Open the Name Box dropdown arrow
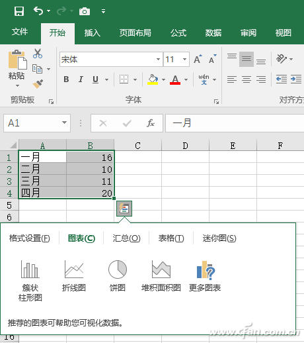Screen dimensions: 304x343 (x=64, y=122)
